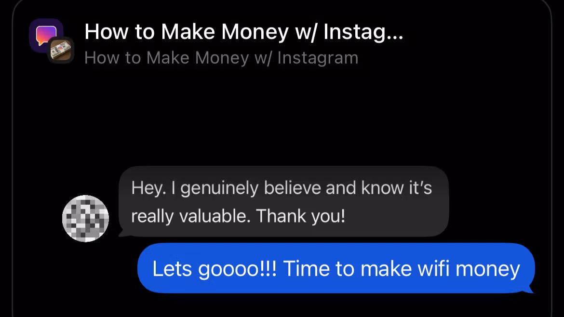564x317 pixels.
Task: Click the 'Thank you!' text in grey bubble
Action: pyautogui.click(x=300, y=216)
